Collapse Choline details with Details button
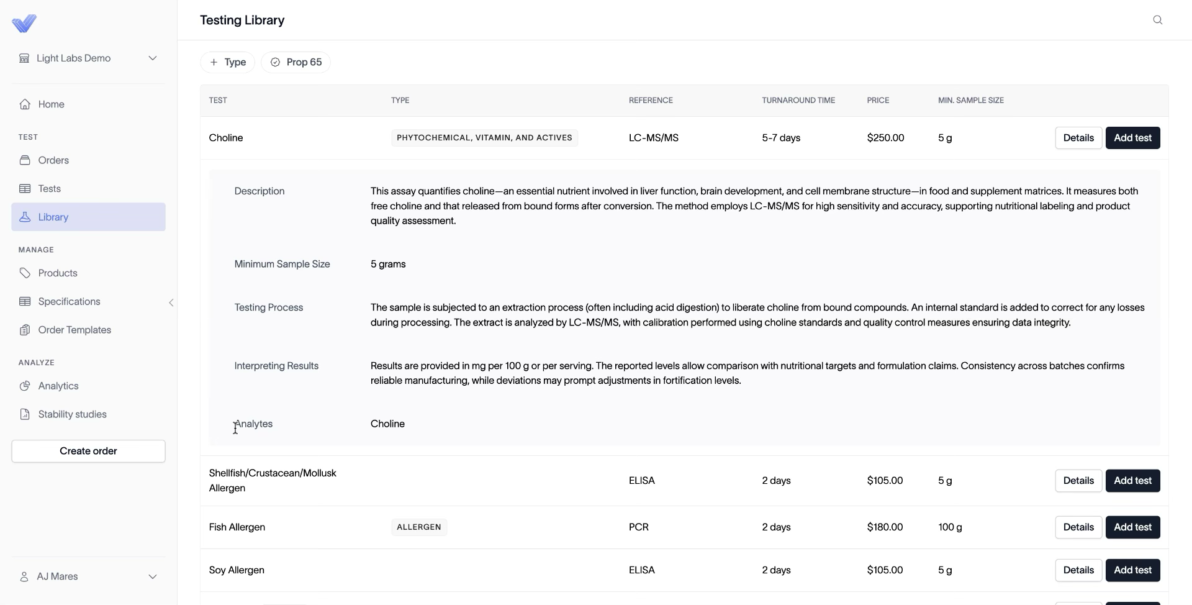Image resolution: width=1192 pixels, height=605 pixels. coord(1078,138)
